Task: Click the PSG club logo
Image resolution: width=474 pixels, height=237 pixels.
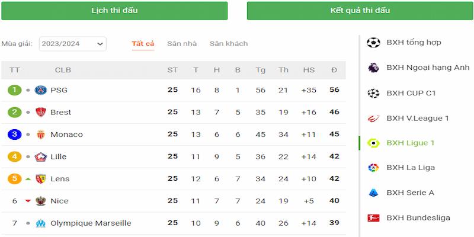Action: 41,90
